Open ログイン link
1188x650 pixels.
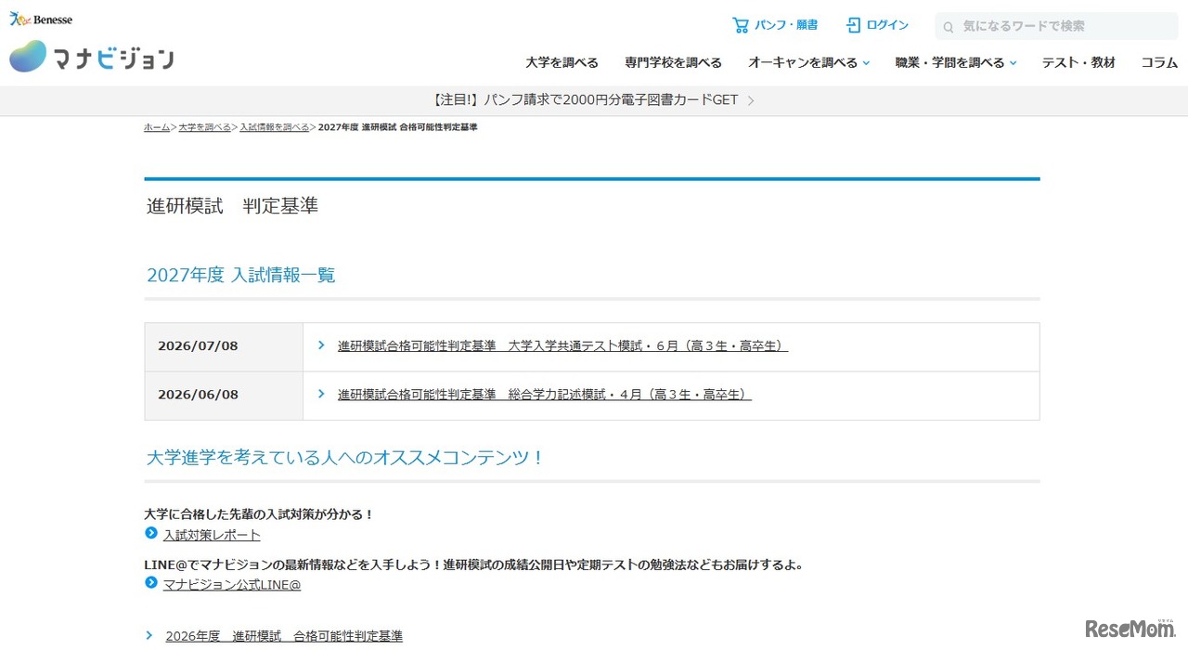click(887, 25)
